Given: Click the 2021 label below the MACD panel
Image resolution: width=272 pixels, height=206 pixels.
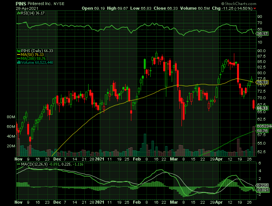Looking at the screenshot, I should (x=99, y=202).
